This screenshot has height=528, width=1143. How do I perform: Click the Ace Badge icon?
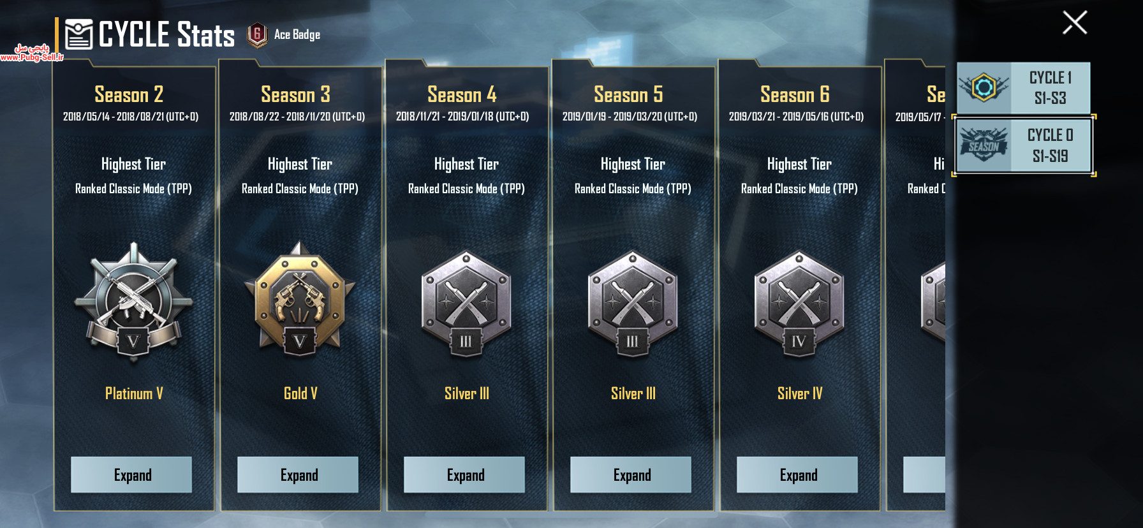click(x=257, y=35)
